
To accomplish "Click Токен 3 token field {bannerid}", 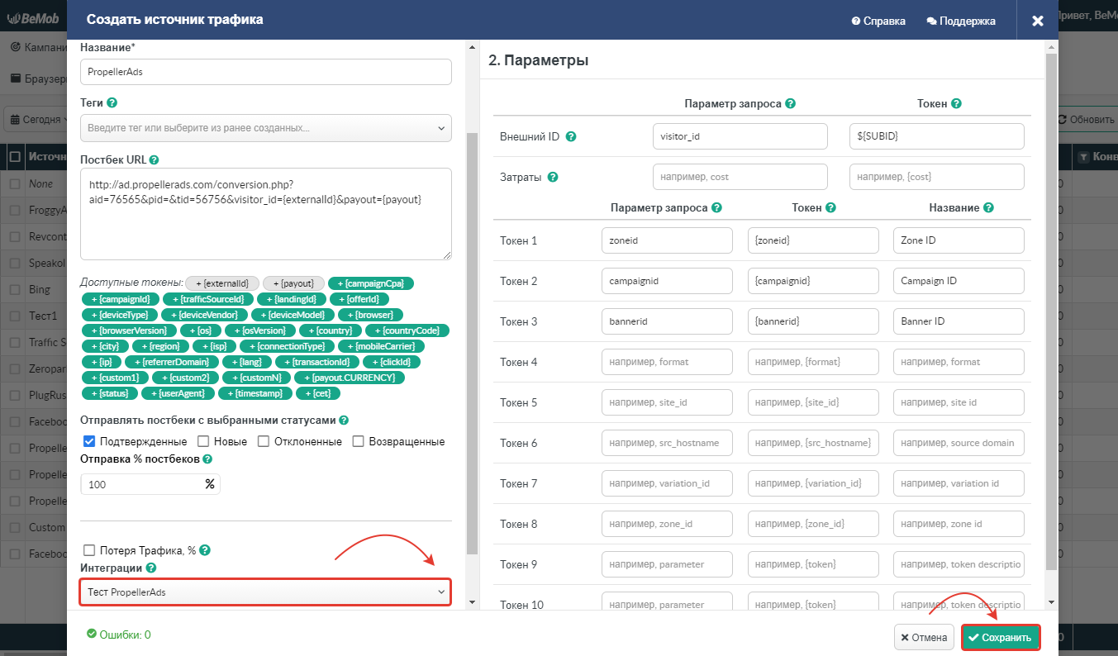I will point(813,321).
